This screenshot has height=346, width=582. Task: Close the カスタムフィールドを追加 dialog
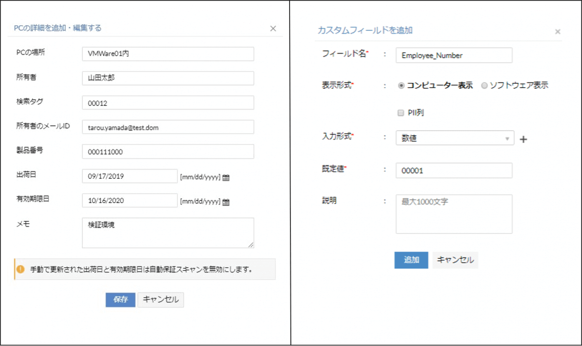pyautogui.click(x=558, y=32)
